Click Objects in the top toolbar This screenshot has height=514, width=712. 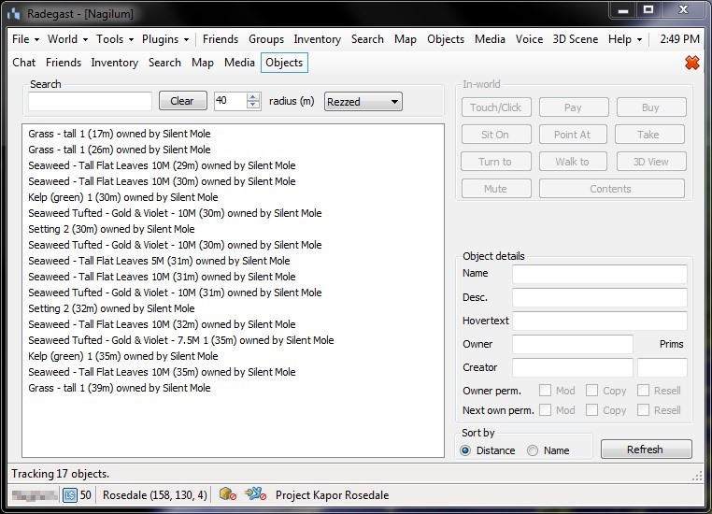coord(446,39)
